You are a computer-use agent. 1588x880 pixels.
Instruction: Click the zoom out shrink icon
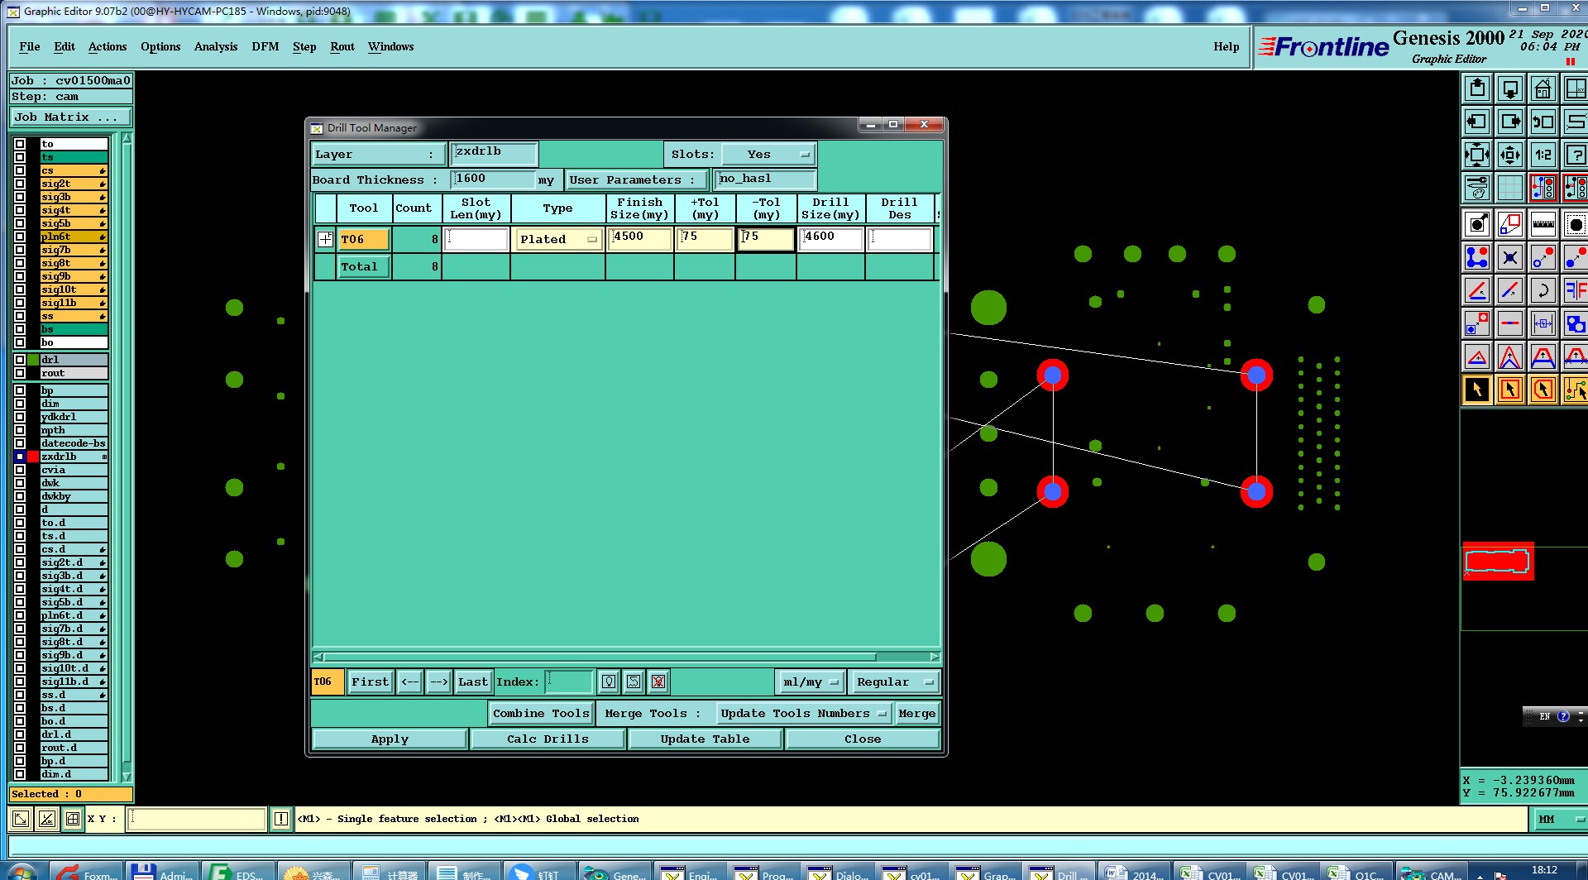(x=1510, y=155)
